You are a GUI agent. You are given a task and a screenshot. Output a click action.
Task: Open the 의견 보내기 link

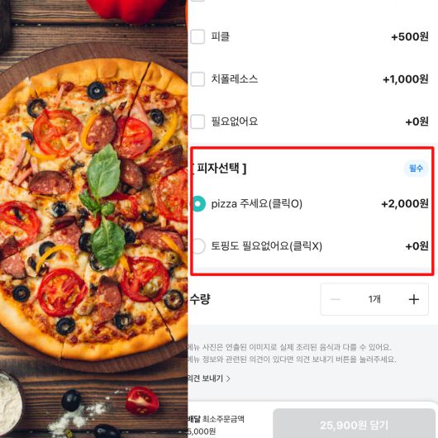coord(205,378)
